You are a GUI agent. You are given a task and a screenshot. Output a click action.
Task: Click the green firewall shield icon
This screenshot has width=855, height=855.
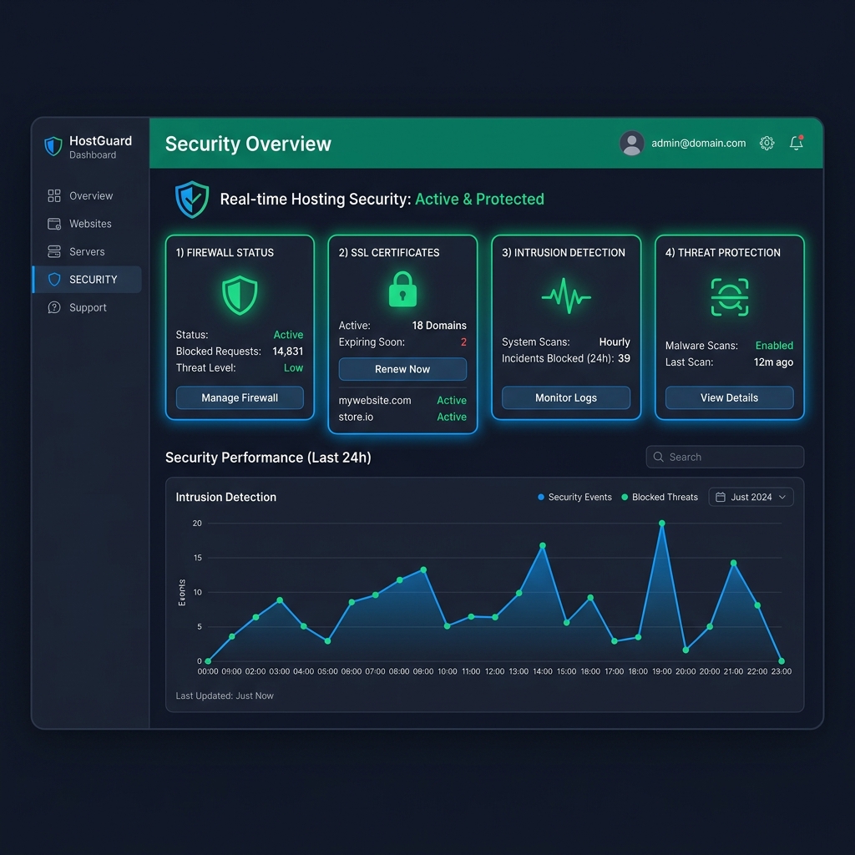[x=240, y=295]
